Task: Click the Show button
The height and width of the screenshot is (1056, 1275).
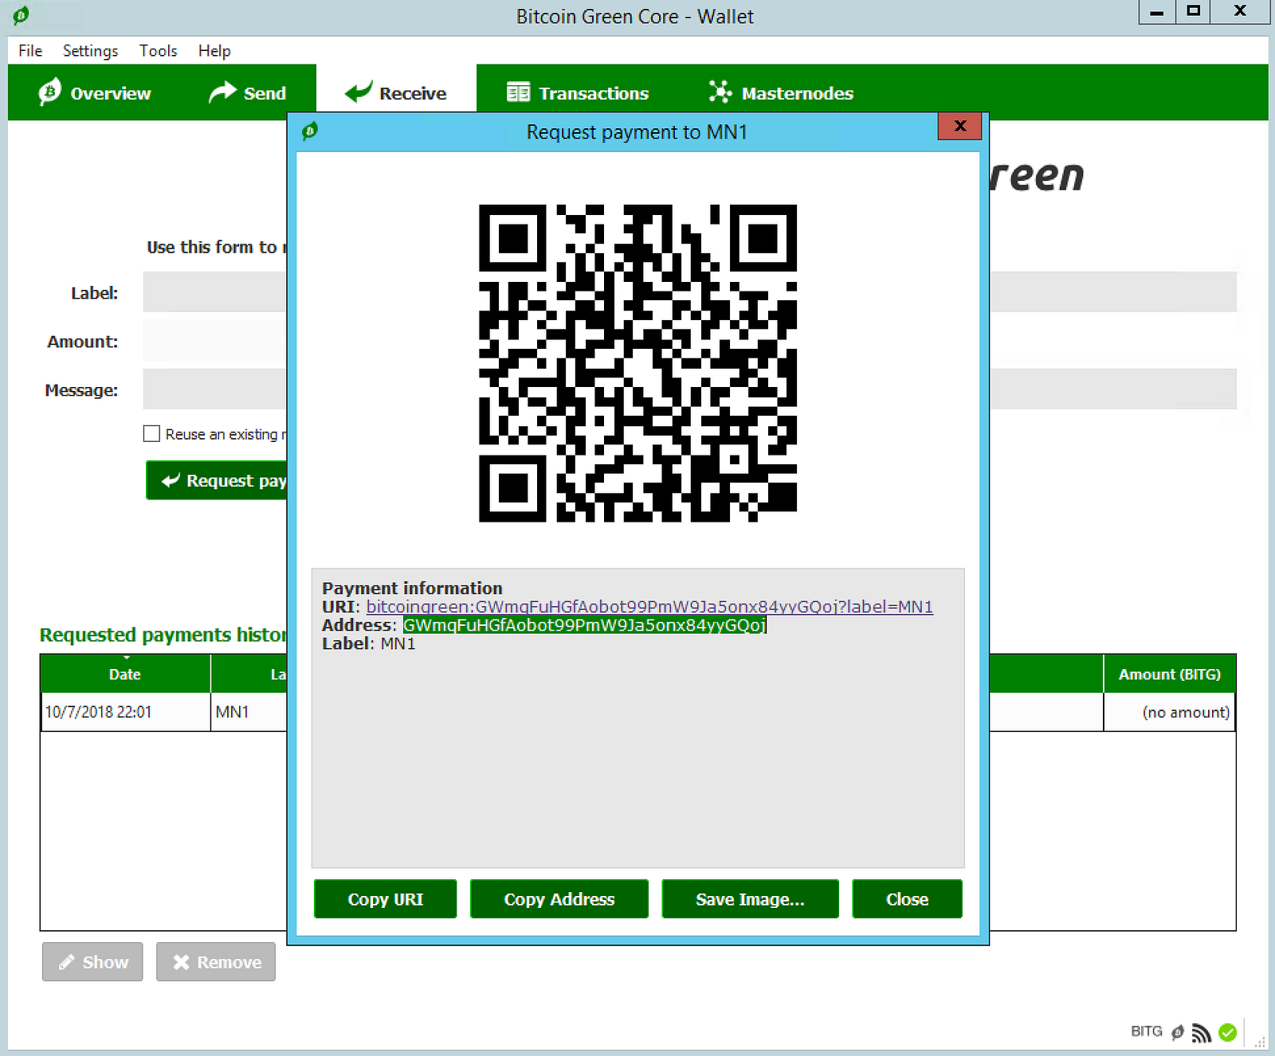Action: pos(92,962)
